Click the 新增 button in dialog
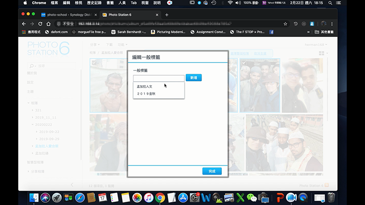 tap(194, 78)
